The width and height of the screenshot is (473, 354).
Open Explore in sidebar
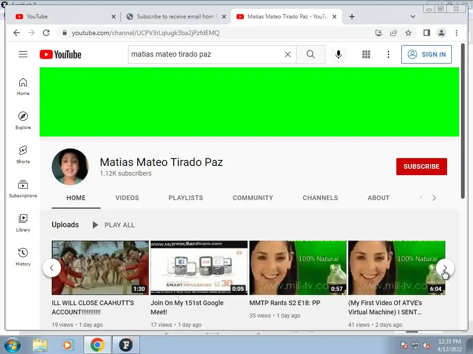tap(23, 121)
